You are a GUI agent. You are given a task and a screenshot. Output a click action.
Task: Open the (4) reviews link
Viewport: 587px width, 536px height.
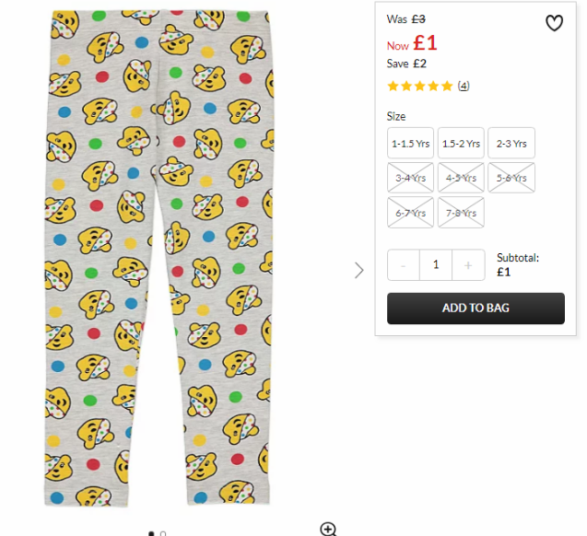(464, 86)
